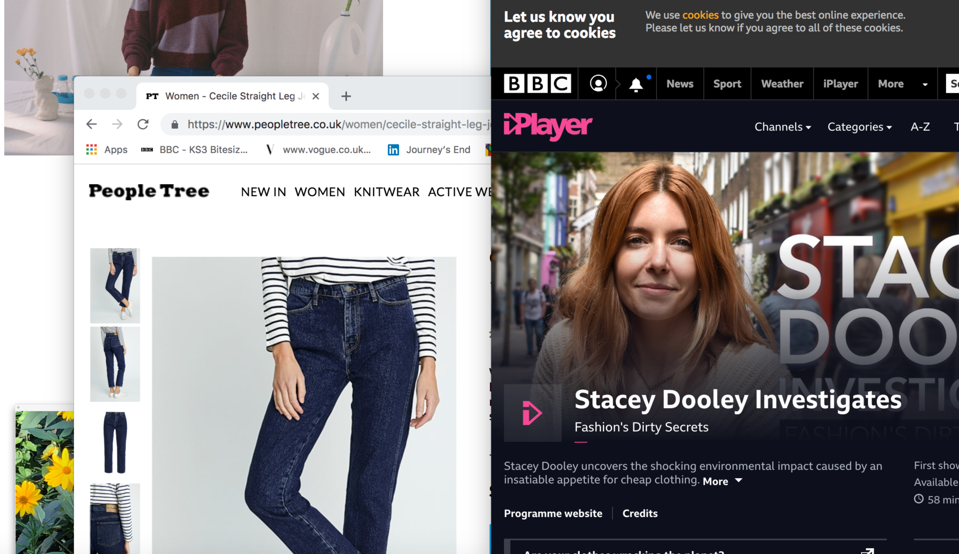Image resolution: width=959 pixels, height=554 pixels.
Task: Open NEW IN menu on People Tree
Action: (263, 192)
